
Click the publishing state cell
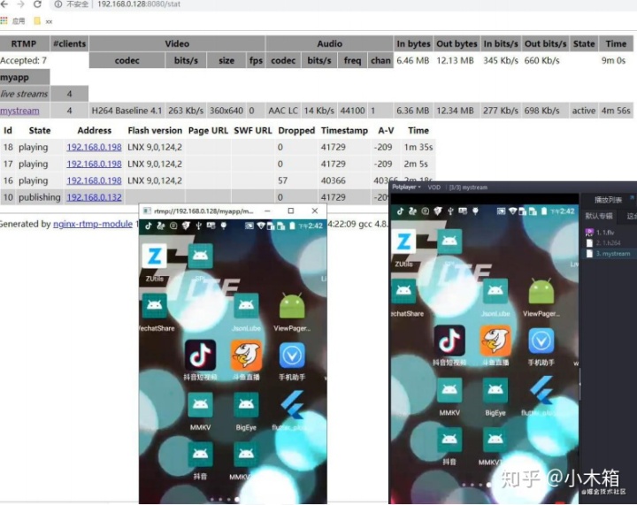[x=40, y=197]
